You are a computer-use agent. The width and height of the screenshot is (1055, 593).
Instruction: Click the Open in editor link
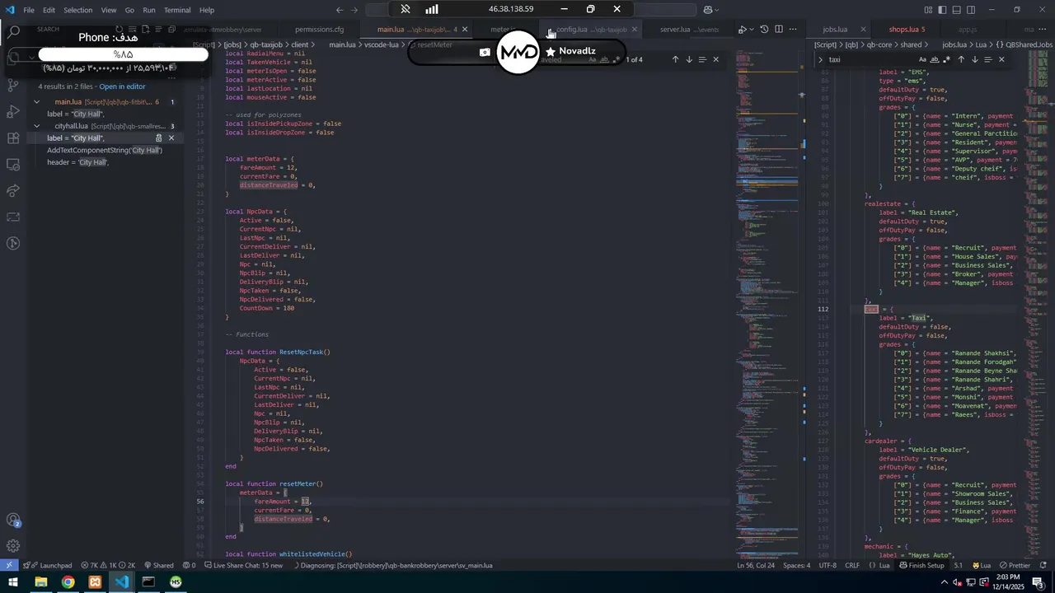tap(122, 86)
